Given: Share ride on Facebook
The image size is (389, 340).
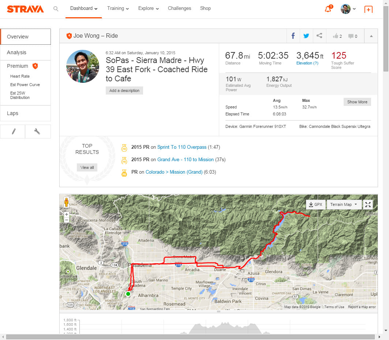Looking at the screenshot, I should (293, 36).
